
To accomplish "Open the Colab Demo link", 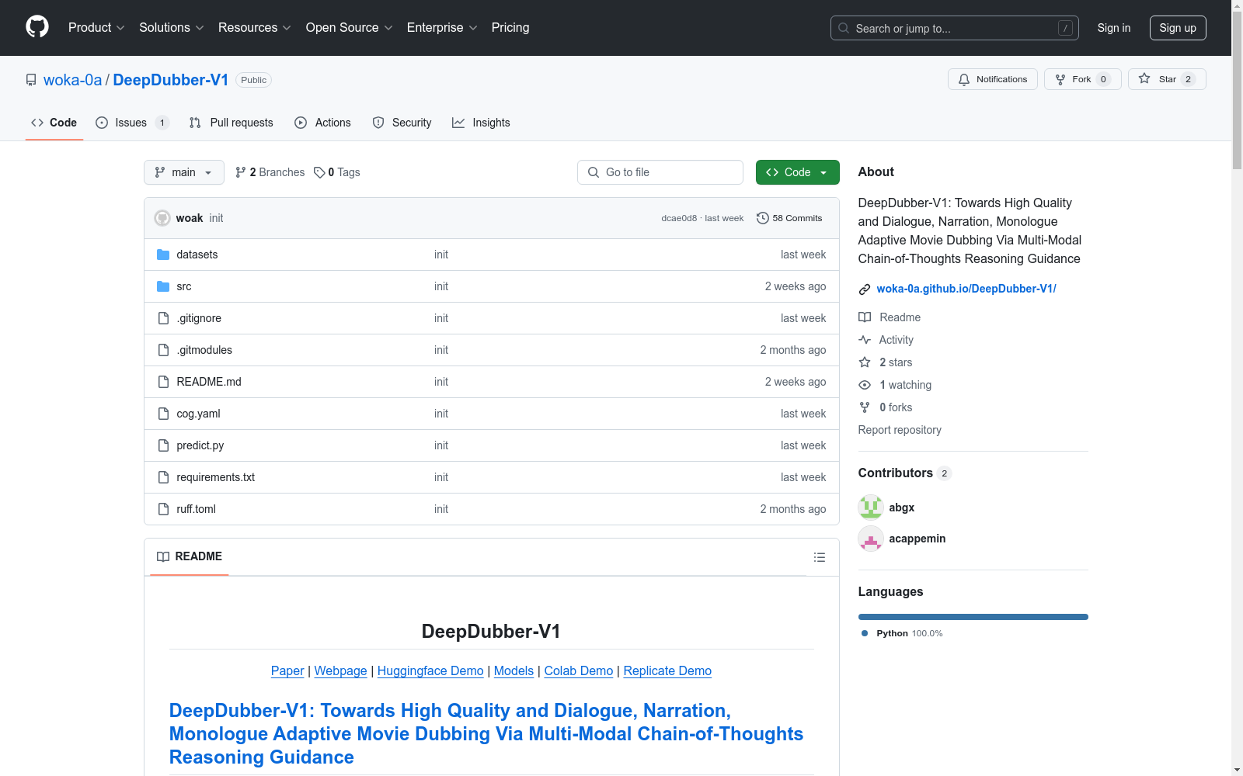I will tap(579, 670).
